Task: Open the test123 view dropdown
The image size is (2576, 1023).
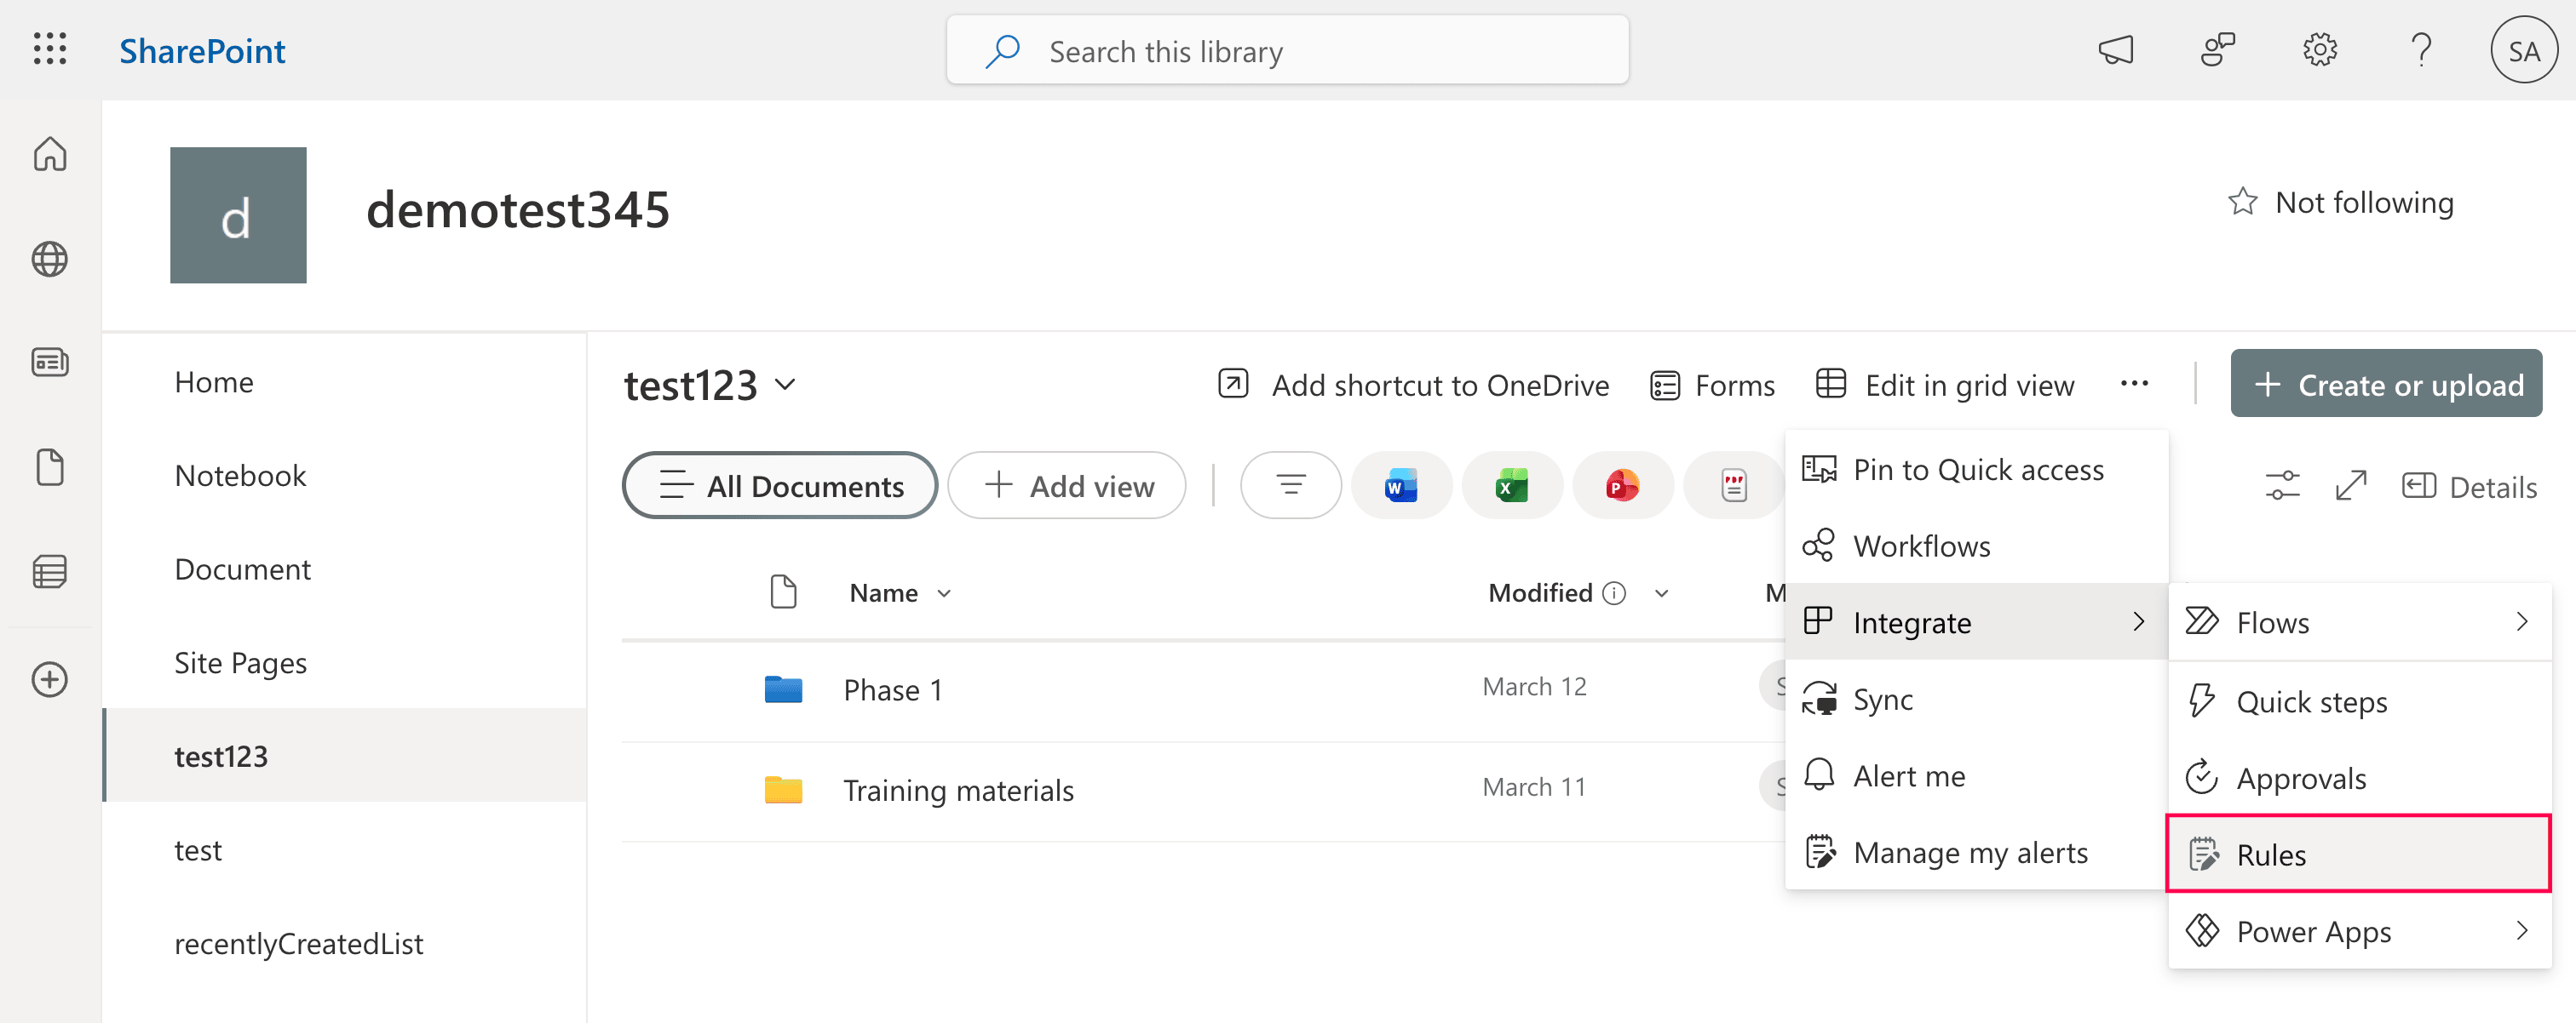Action: (786, 385)
